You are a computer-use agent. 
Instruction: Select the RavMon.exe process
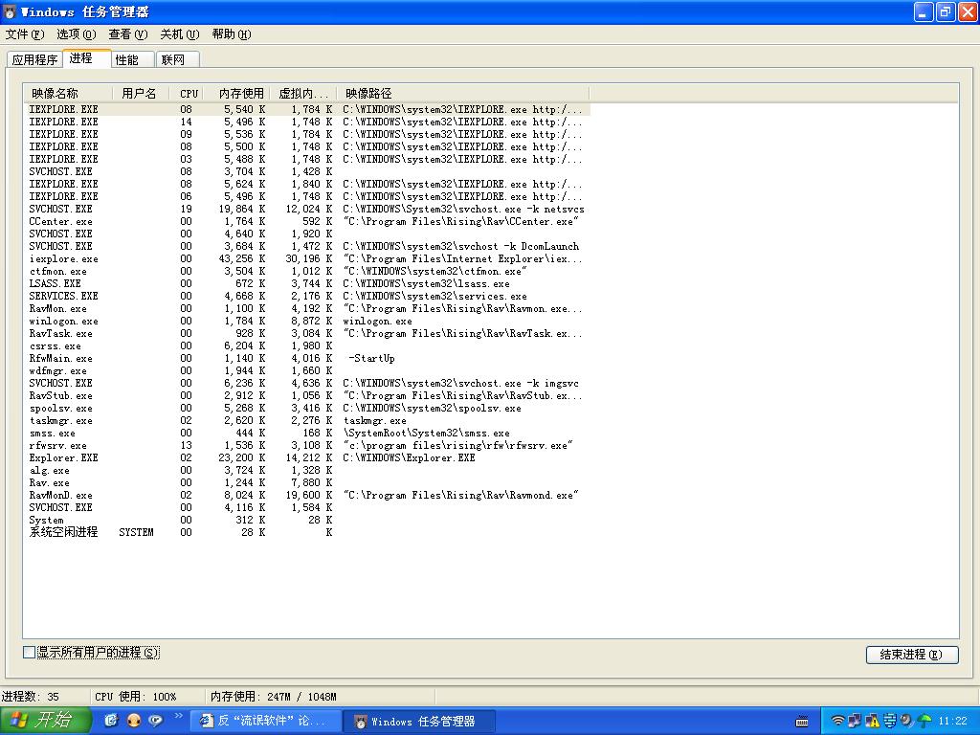(307, 308)
